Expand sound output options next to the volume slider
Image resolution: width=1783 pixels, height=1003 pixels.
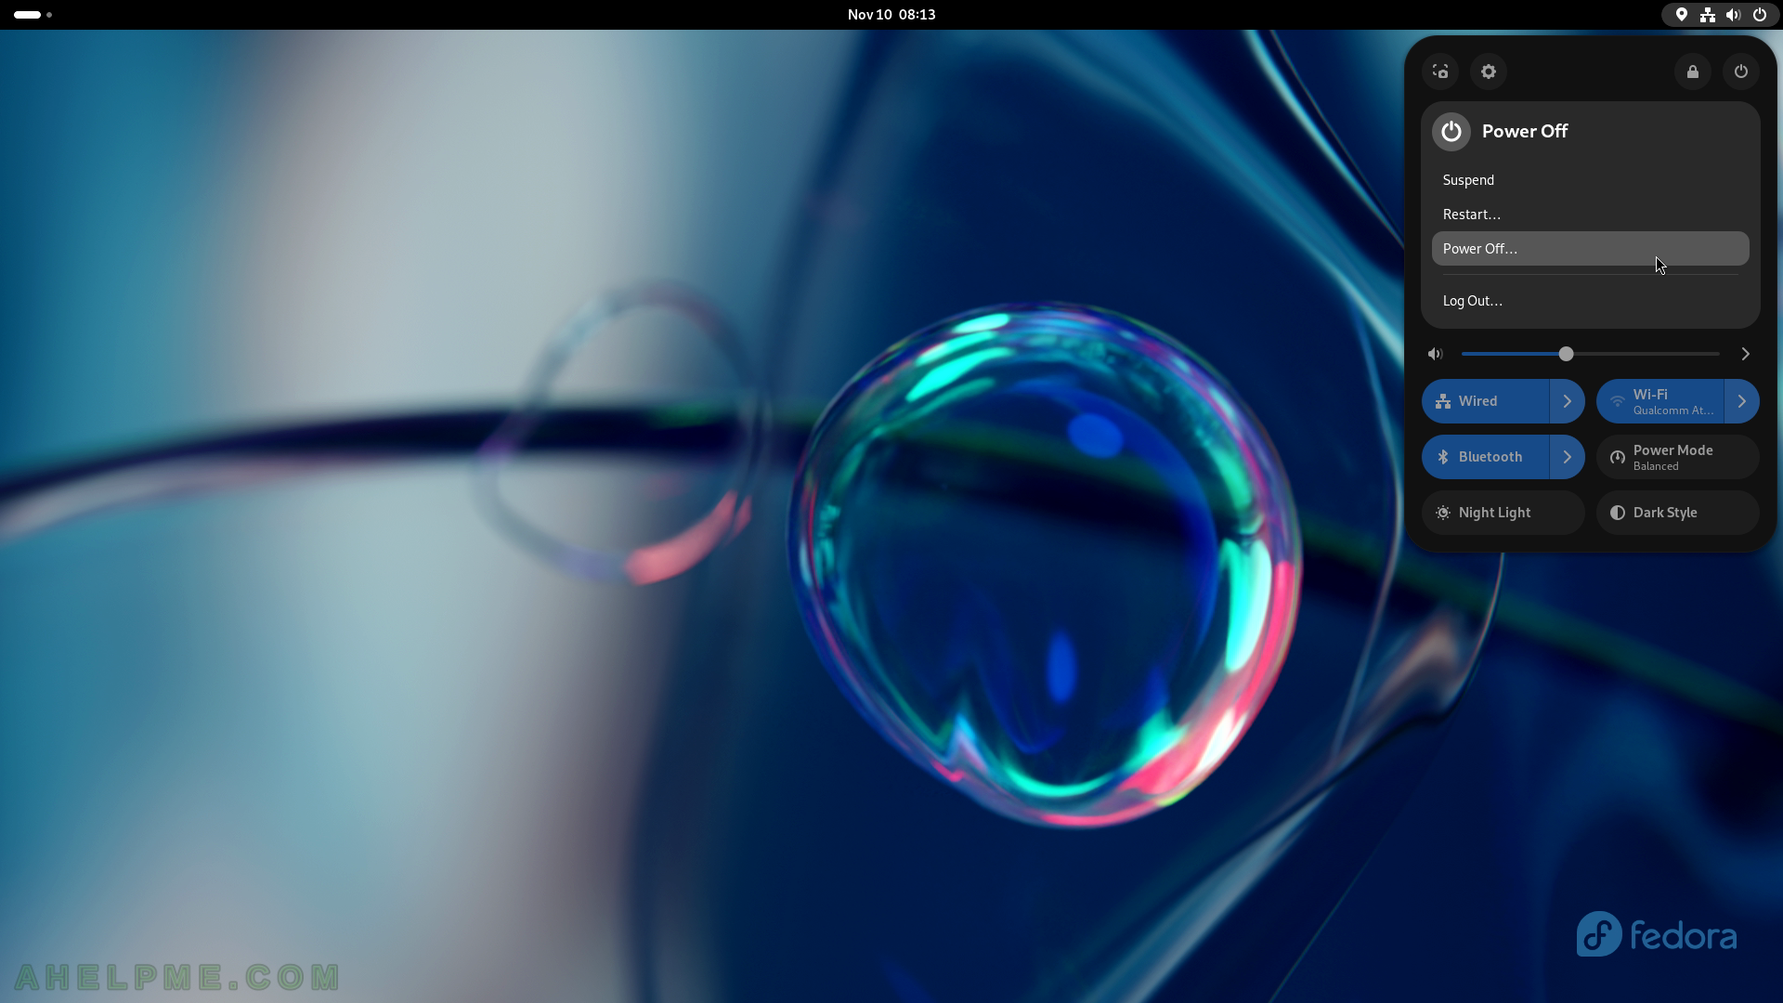[1746, 354]
